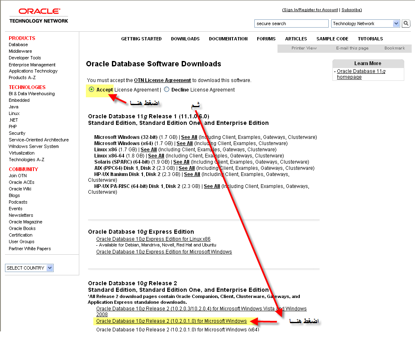This screenshot has height=345, width=415.
Task: Open the Downloads menu item
Action: (185, 39)
